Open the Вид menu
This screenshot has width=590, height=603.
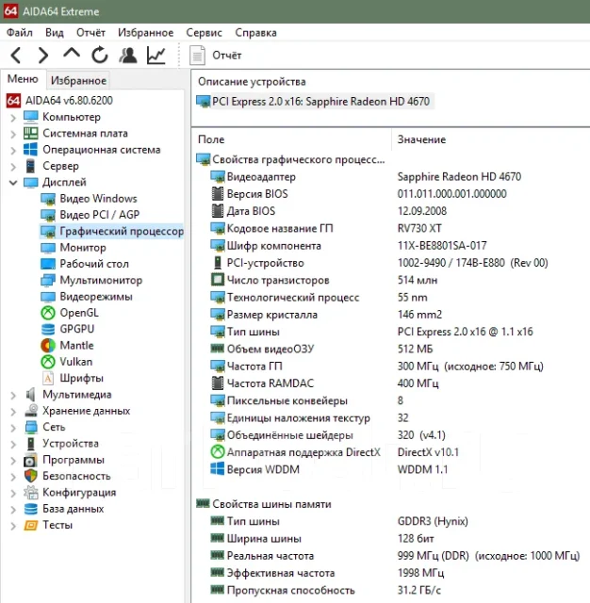coord(55,33)
